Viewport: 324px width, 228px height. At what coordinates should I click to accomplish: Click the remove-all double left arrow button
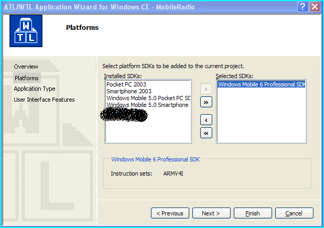[x=206, y=133]
